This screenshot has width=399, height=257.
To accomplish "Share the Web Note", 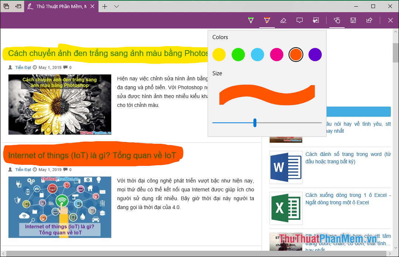I will [x=369, y=20].
